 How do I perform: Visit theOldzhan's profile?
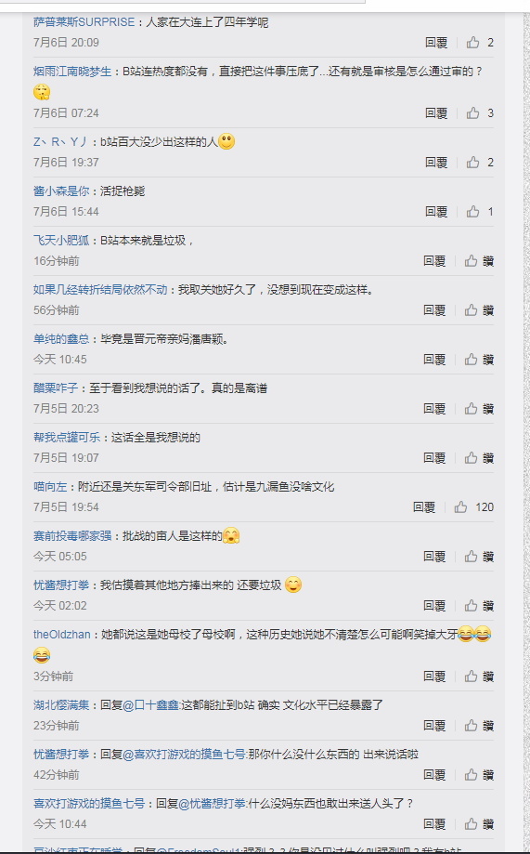pyautogui.click(x=61, y=635)
